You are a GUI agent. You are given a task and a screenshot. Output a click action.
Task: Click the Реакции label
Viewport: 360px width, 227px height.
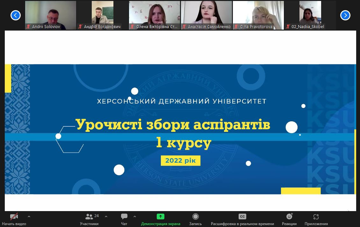[289, 224]
